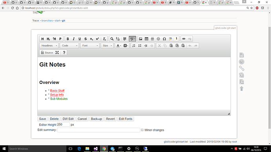Open the find magnifier tool
The height and width of the screenshot is (152, 271).
pyautogui.click(x=112, y=39)
